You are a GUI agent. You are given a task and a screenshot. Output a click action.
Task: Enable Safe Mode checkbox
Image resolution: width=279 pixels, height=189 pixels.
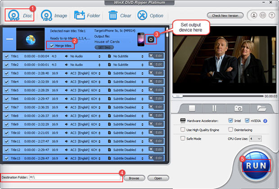(x=183, y=138)
